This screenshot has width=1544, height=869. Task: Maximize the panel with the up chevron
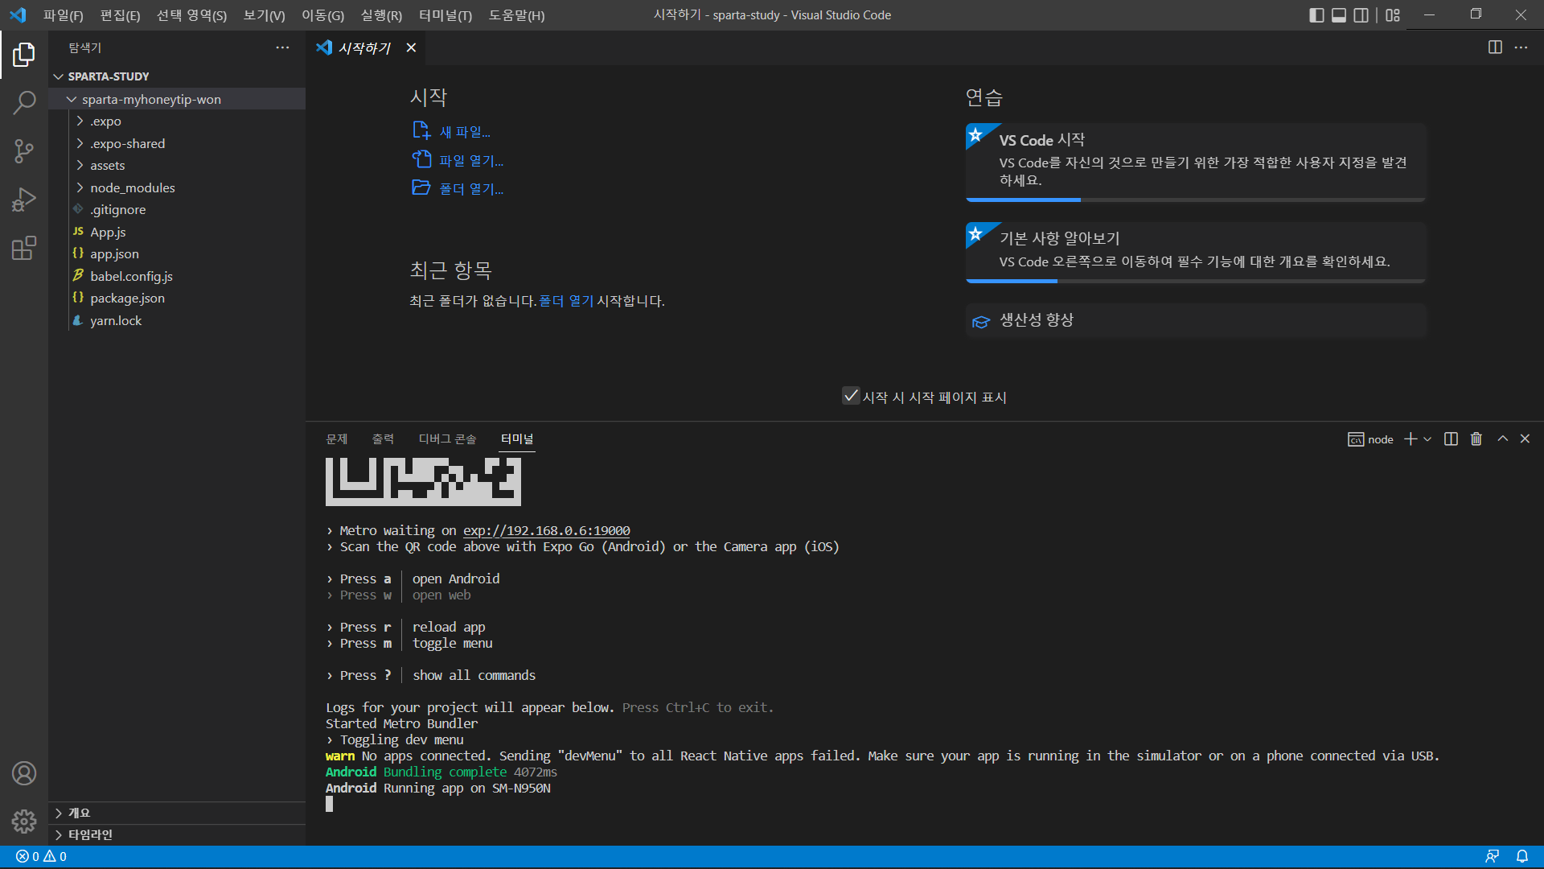pos(1502,439)
